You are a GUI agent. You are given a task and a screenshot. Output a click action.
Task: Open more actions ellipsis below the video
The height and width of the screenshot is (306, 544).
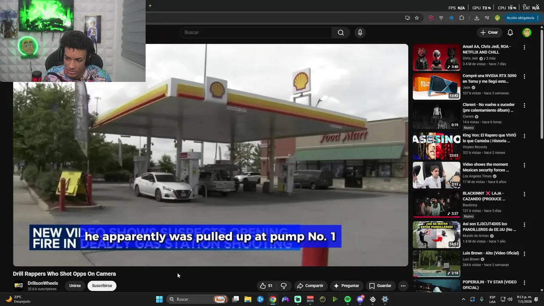click(x=403, y=286)
